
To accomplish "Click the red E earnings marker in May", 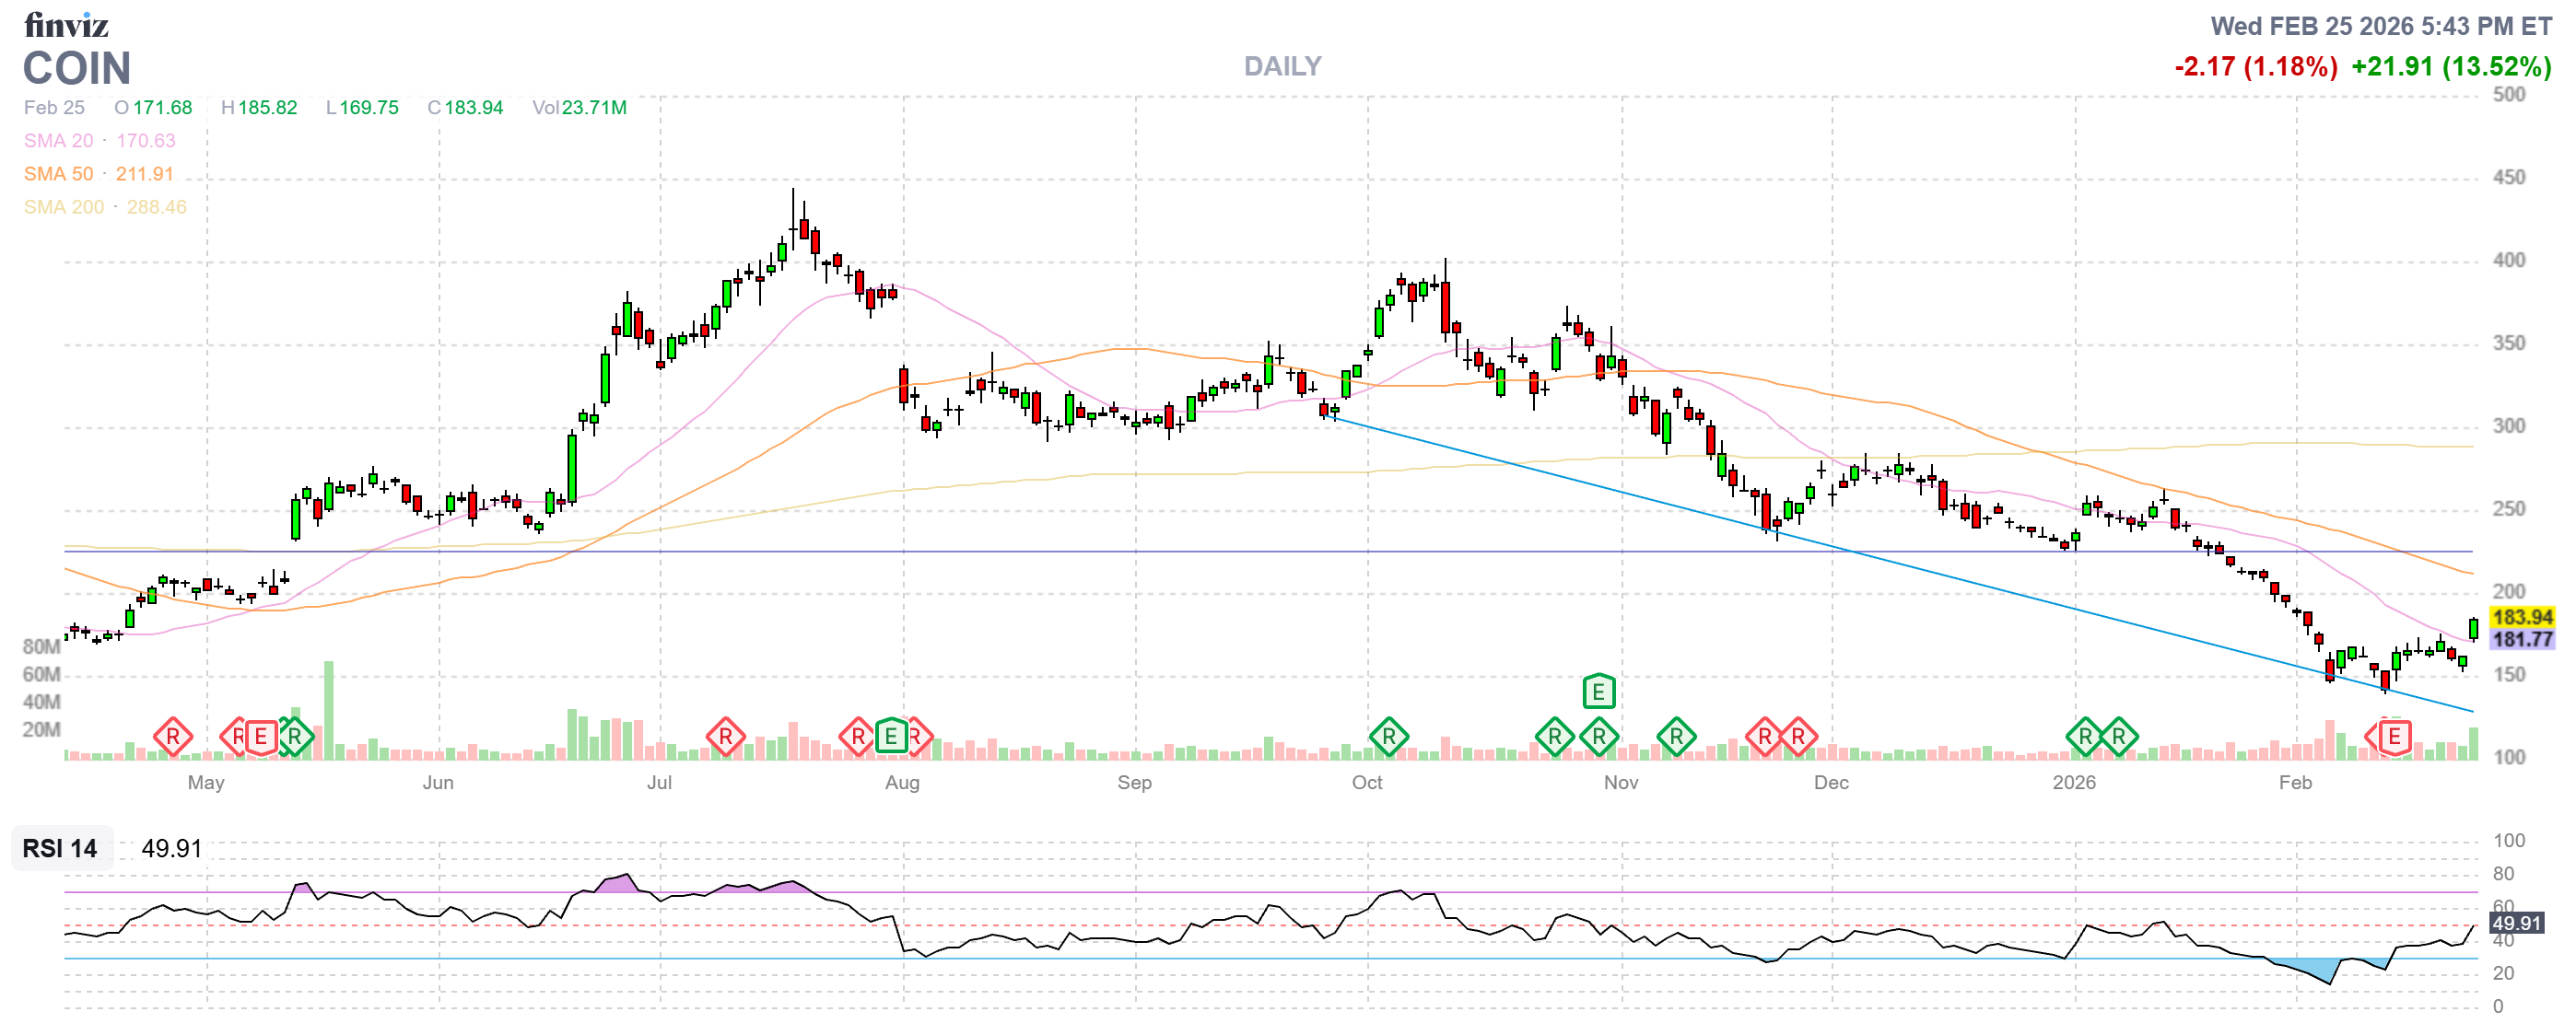I will (261, 738).
